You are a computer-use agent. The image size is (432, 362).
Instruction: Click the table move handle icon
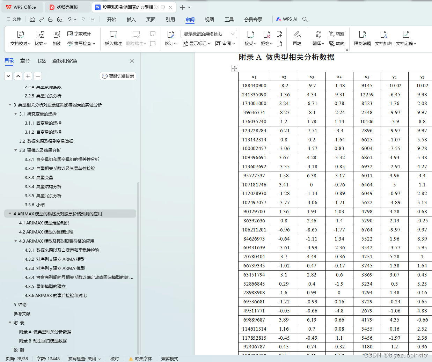[235, 68]
